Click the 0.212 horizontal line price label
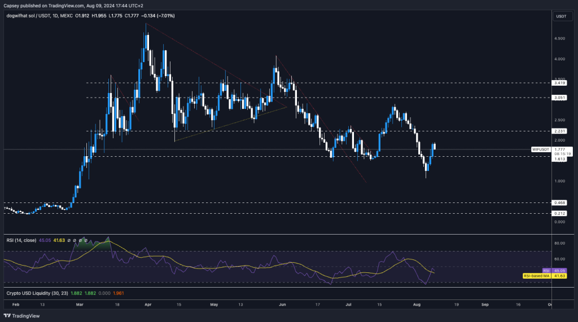Screen dimensions: 578x322 [x=560, y=213]
